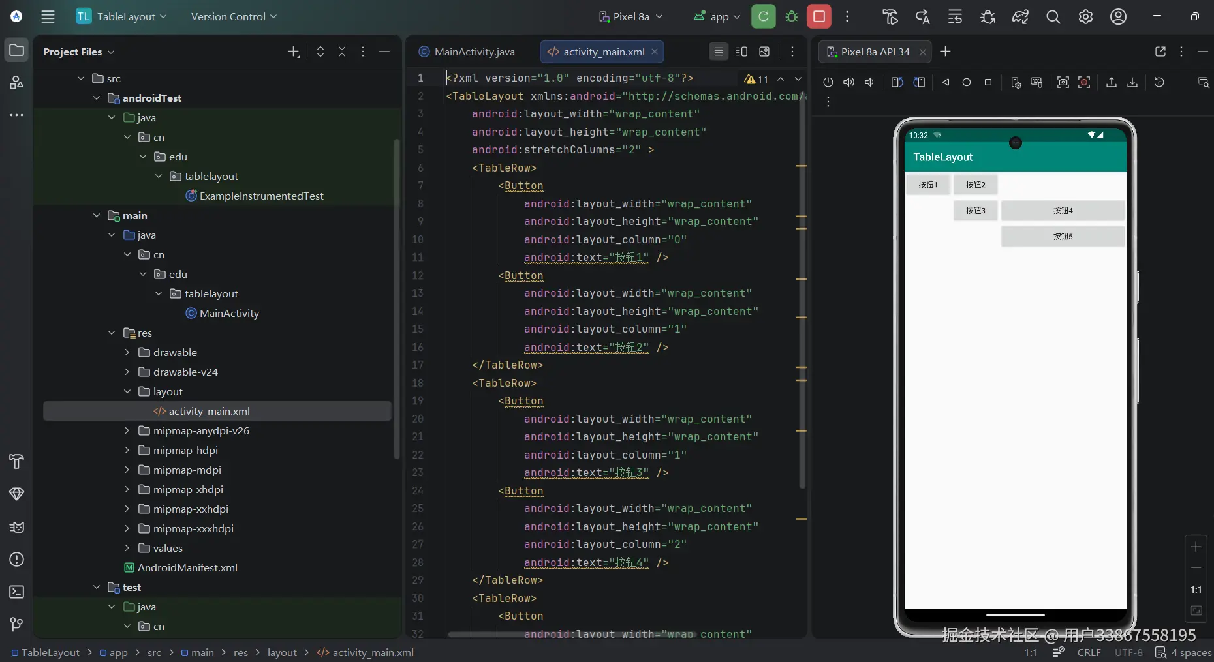
Task: Open IDE settings gear icon
Action: [1085, 17]
